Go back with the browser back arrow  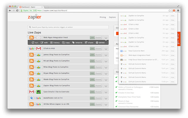click(10, 11)
